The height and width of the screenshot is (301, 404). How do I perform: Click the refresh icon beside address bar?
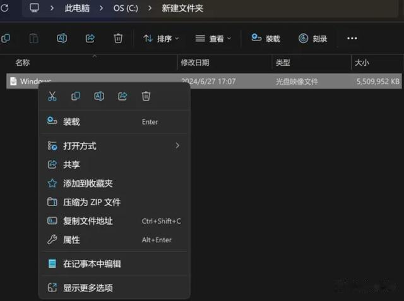point(4,8)
